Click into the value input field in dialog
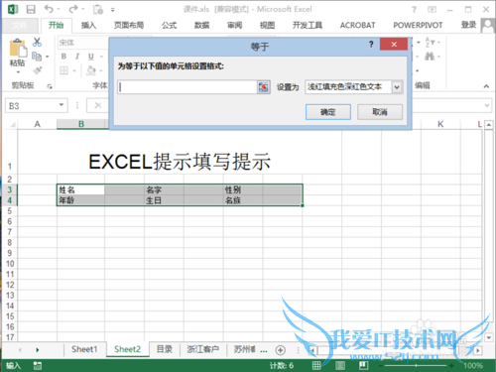The image size is (496, 372). (187, 87)
